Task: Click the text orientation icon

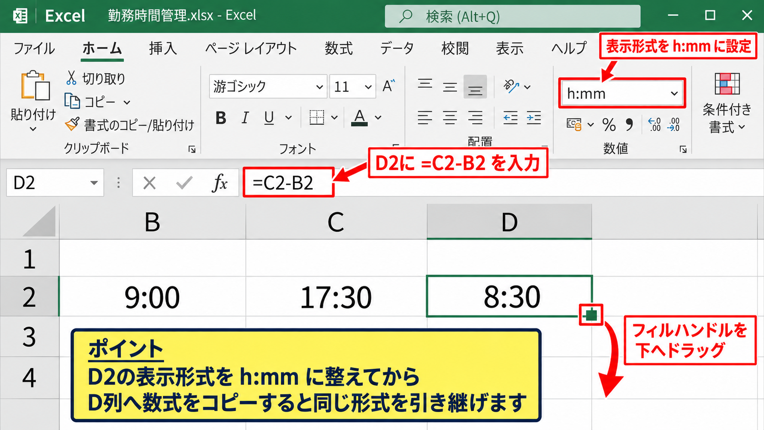Action: pos(511,86)
